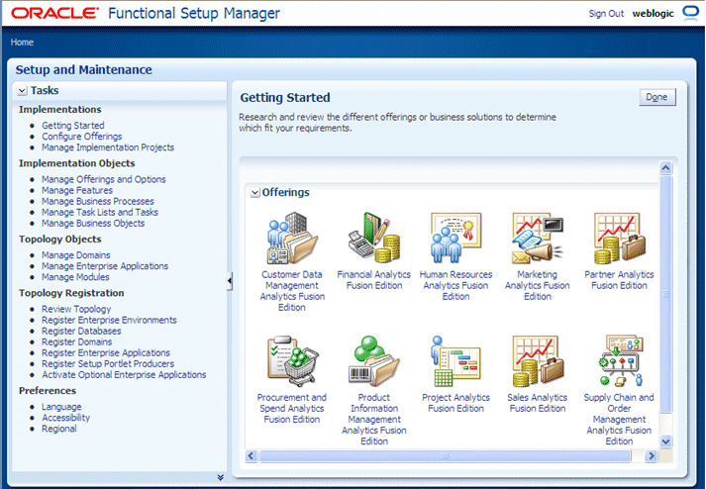Click Project Analytics Fusion Edition label
This screenshot has height=489, width=706.
point(455,403)
